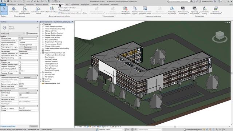Click Edit button for Graphic Display Options
This screenshot has width=233, height=131.
pos(28,49)
